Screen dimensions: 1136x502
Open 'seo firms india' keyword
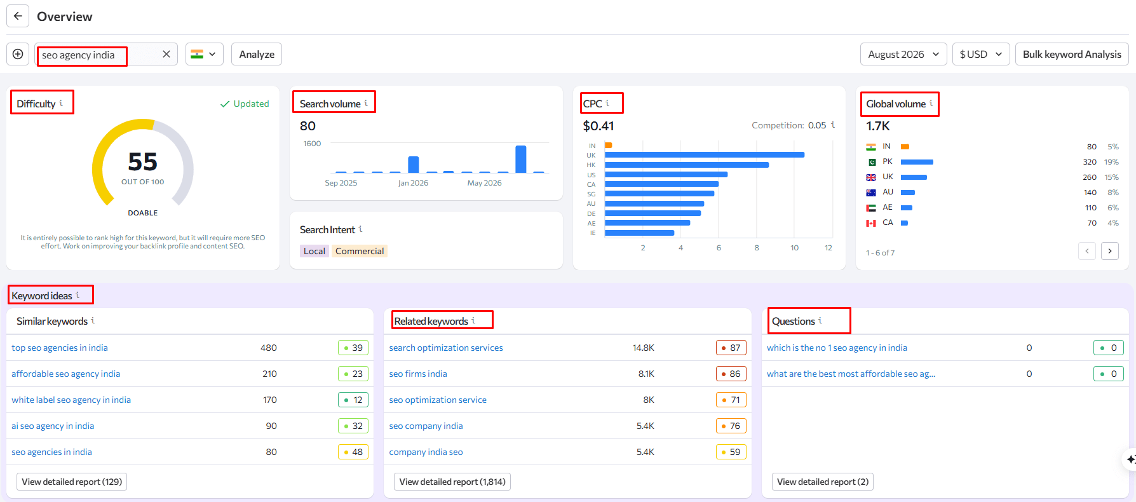pos(418,374)
